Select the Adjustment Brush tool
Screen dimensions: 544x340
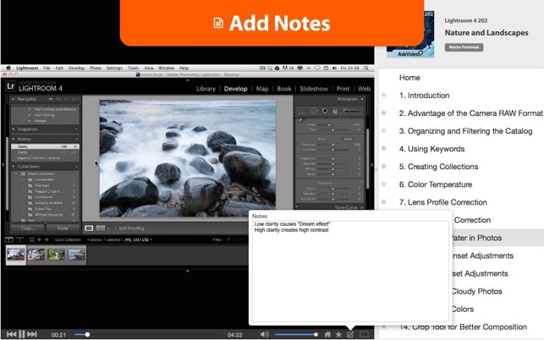tap(351, 111)
